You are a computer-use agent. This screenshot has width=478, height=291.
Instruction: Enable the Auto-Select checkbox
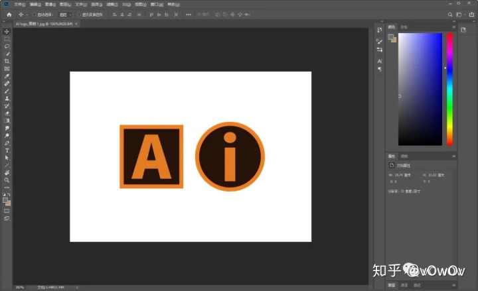tap(34, 15)
